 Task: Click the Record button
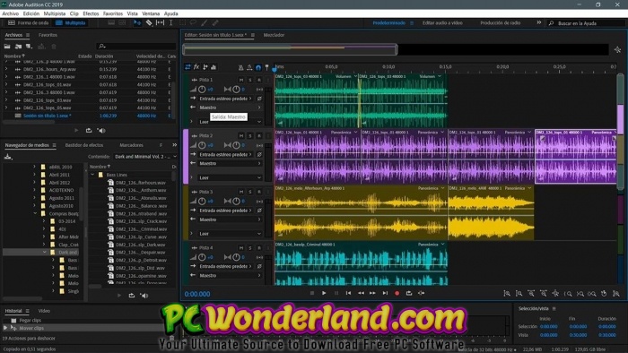pos(397,293)
